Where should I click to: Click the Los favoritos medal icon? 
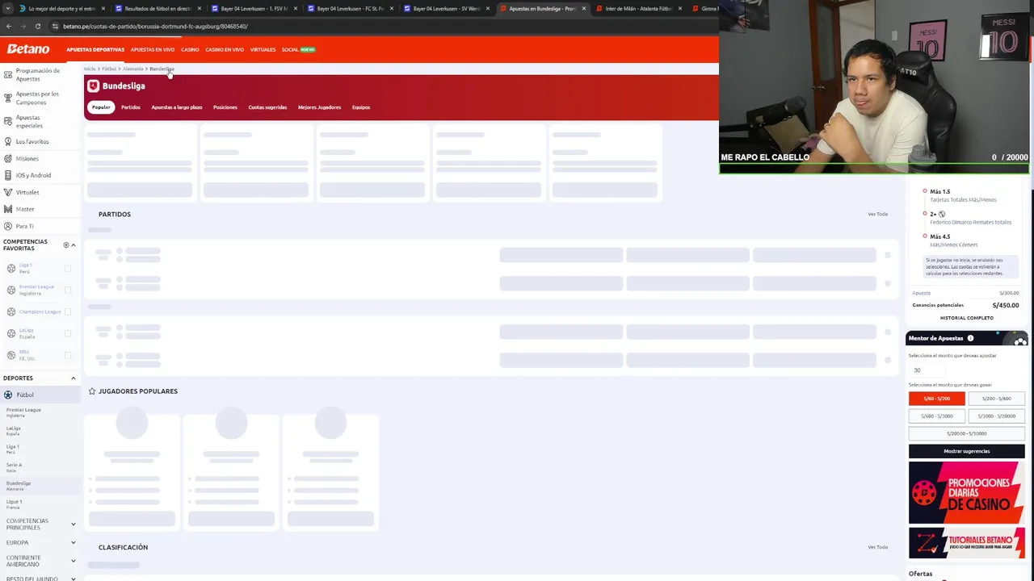coord(7,141)
